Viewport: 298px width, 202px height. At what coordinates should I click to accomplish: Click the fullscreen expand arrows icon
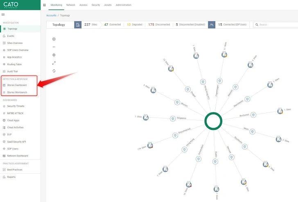click(x=54, y=63)
